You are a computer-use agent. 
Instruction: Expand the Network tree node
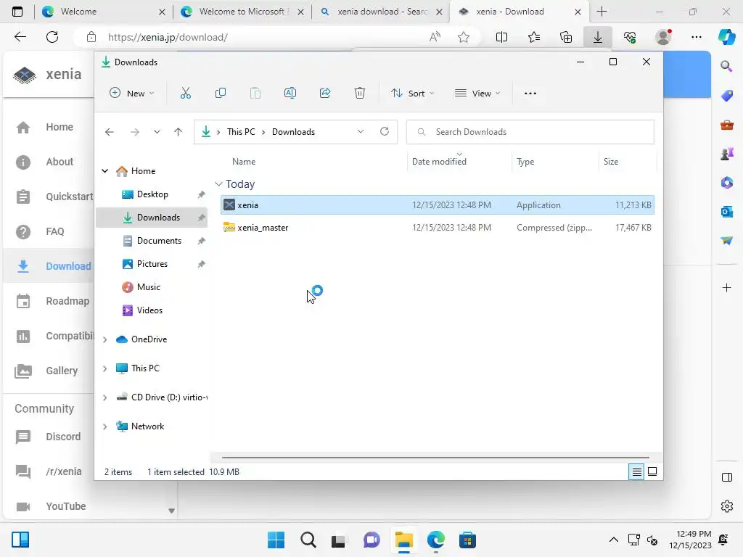104,426
